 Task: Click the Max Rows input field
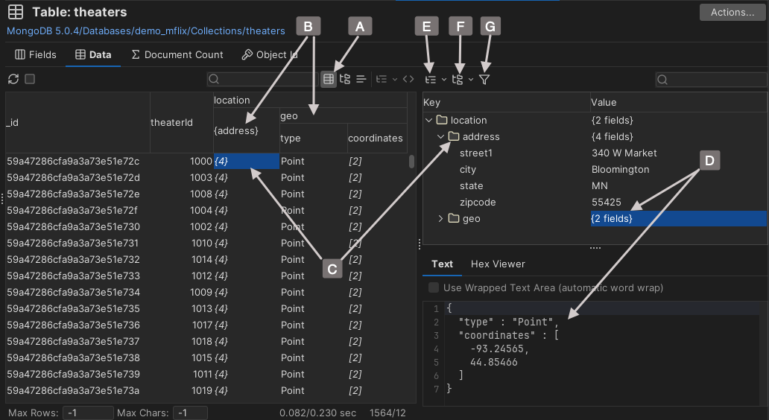click(x=87, y=413)
